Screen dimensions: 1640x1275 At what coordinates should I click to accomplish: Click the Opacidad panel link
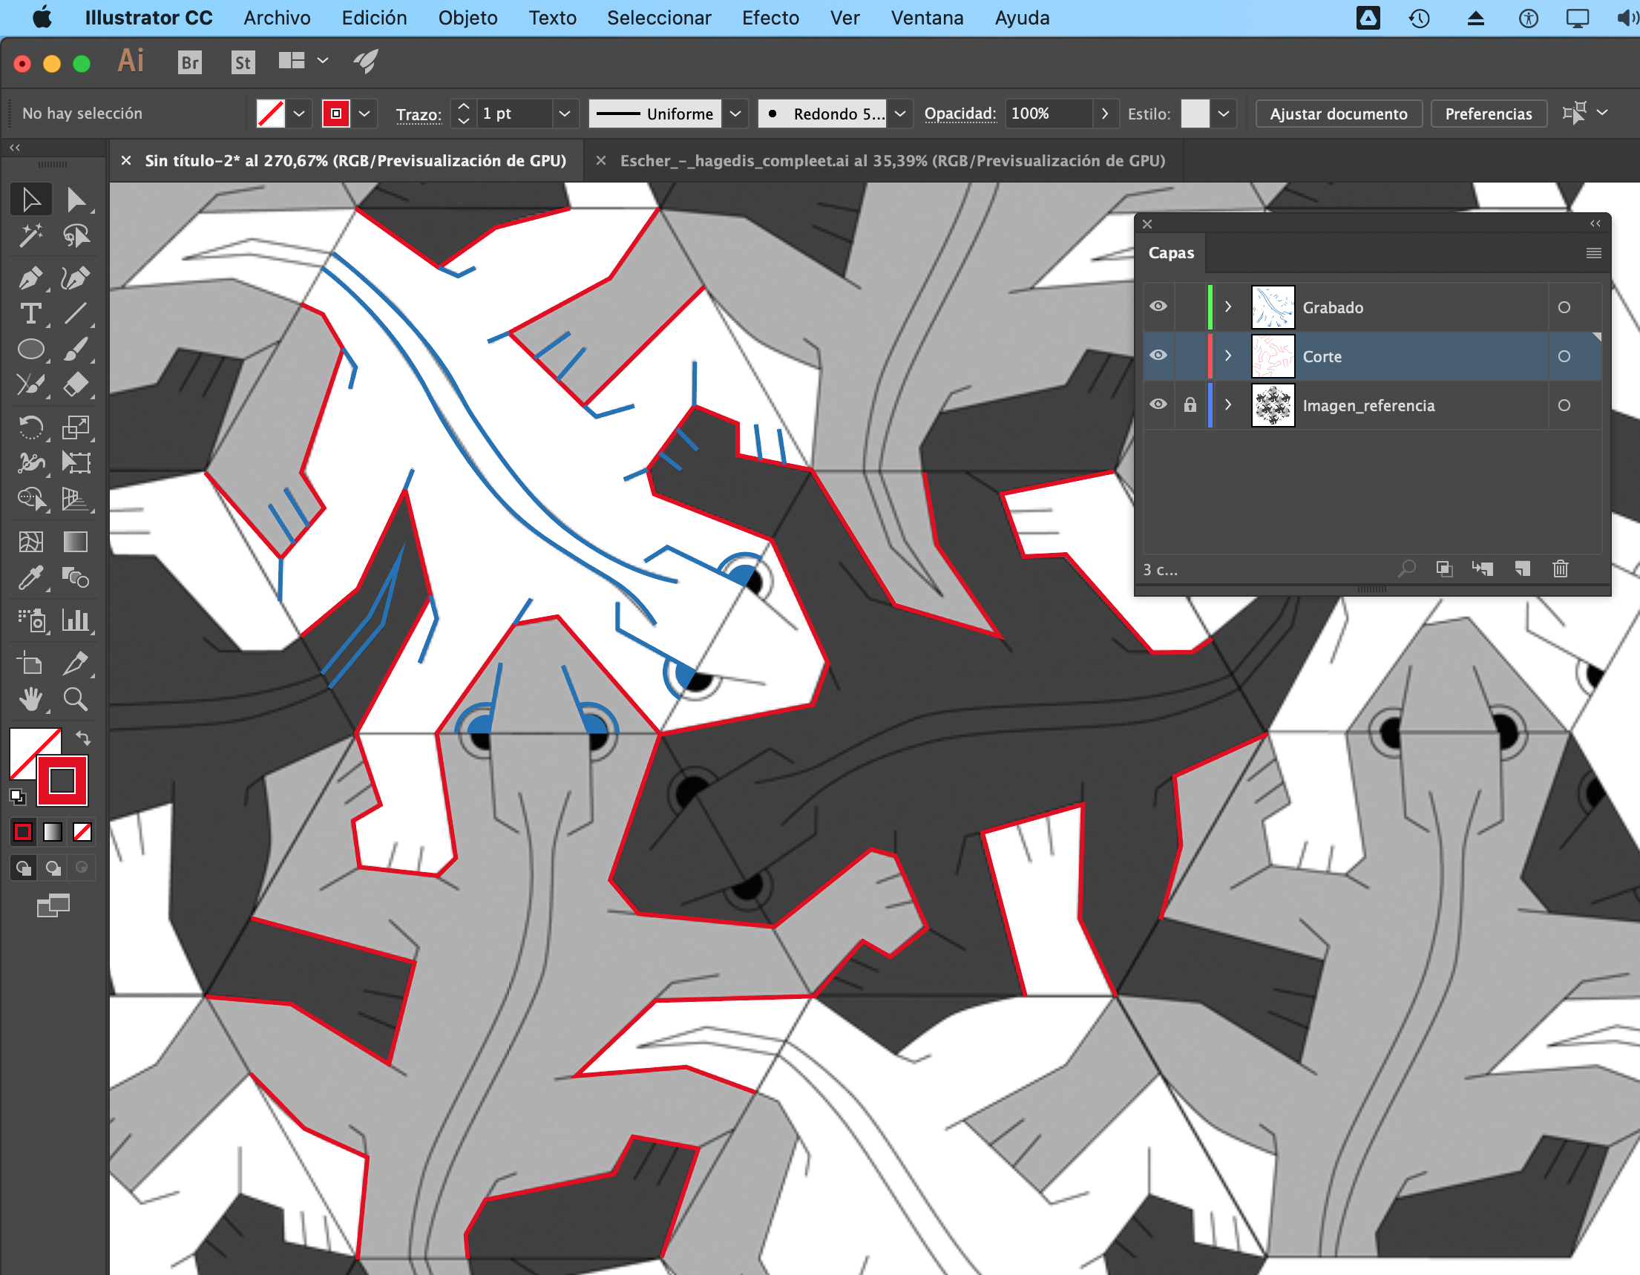[960, 114]
